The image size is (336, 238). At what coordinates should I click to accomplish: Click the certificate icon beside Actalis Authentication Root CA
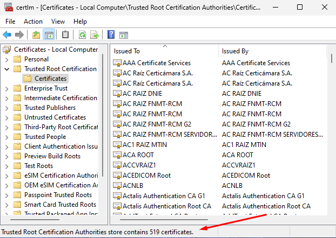click(x=117, y=206)
